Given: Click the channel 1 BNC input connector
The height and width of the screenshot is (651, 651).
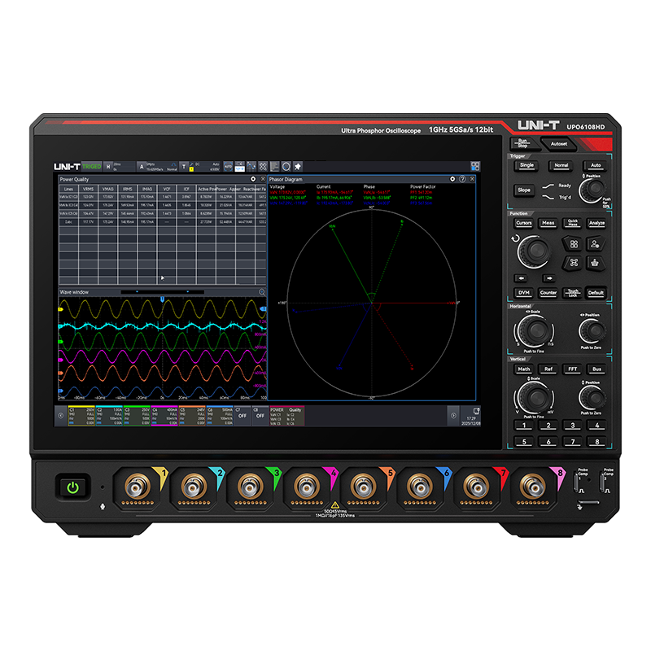Looking at the screenshot, I should pyautogui.click(x=138, y=486).
